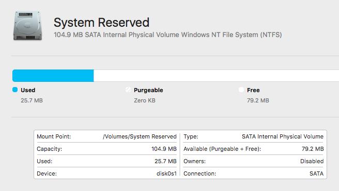Select the Mount Point path value
Image resolution: width=339 pixels, height=191 pixels.
[x=140, y=136]
